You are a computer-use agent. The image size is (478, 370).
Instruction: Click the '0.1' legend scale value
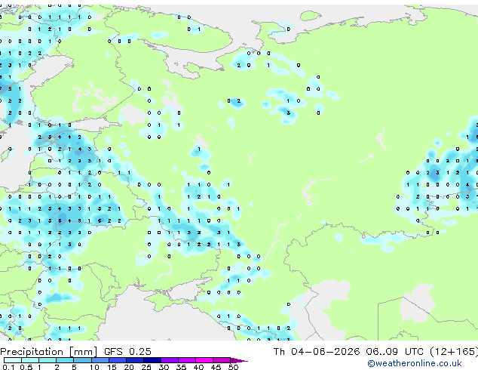click(8, 367)
